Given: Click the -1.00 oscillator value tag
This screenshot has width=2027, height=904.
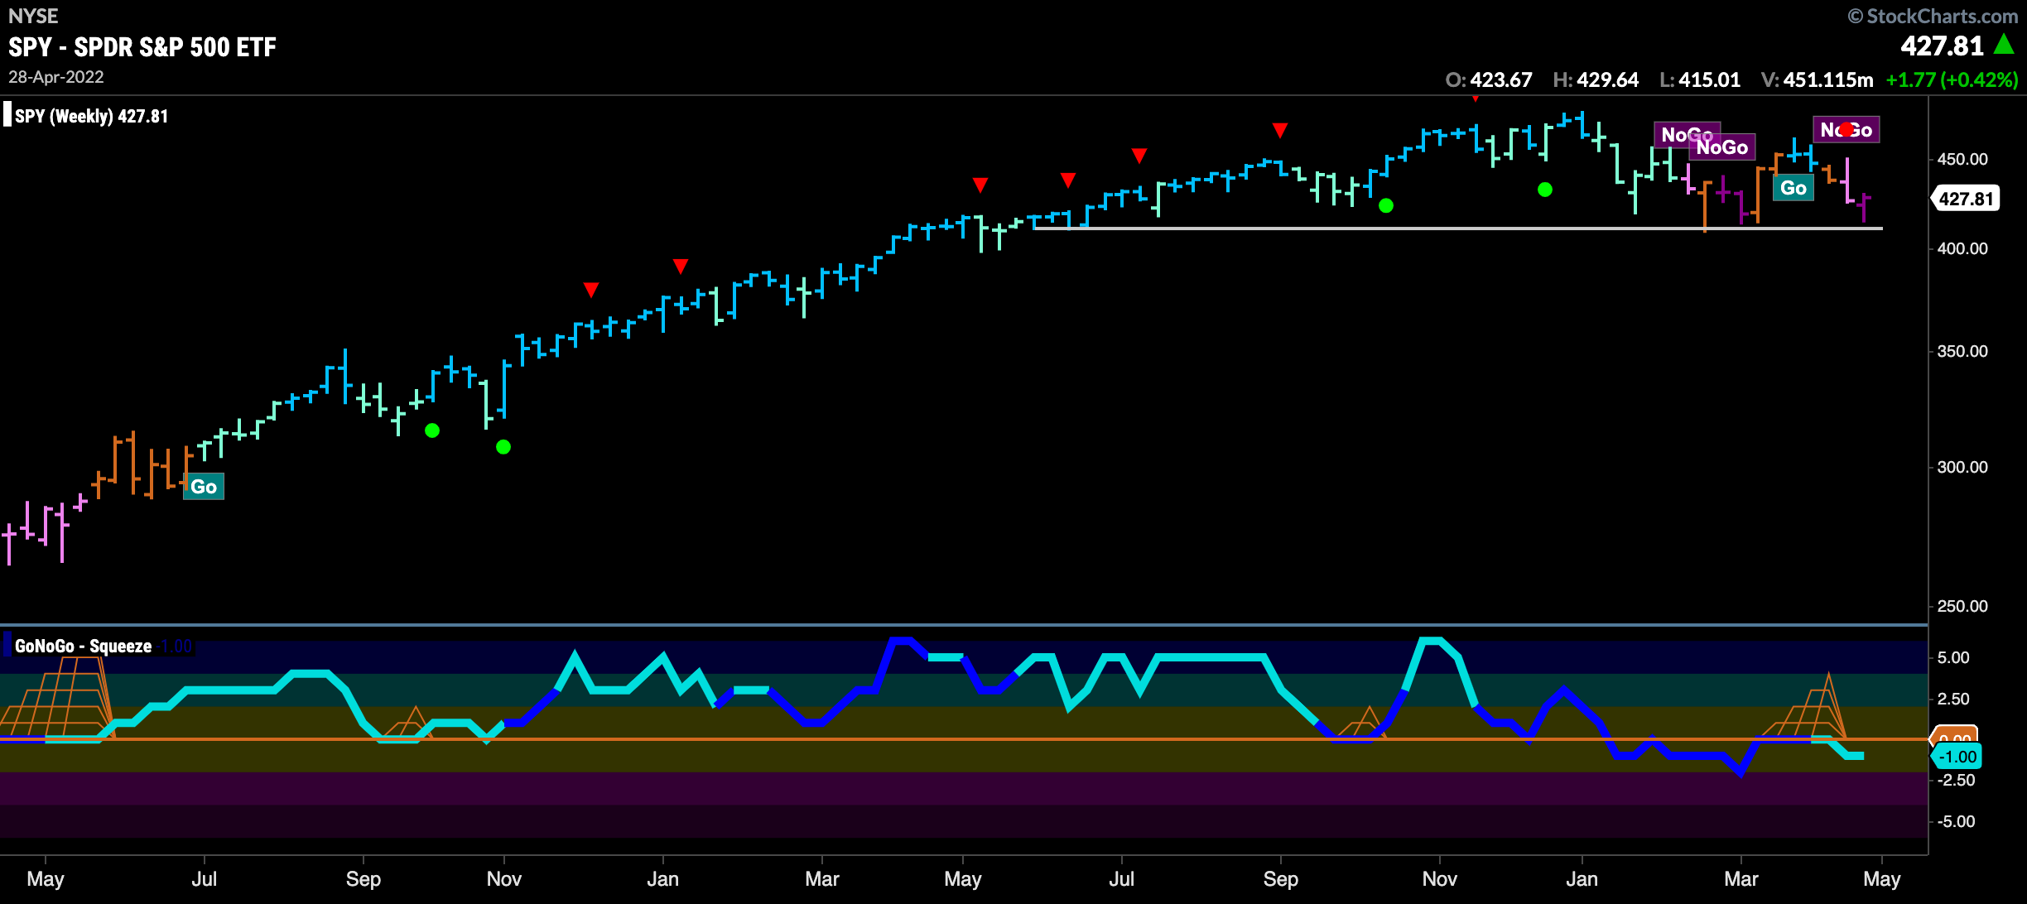Looking at the screenshot, I should tap(1956, 757).
